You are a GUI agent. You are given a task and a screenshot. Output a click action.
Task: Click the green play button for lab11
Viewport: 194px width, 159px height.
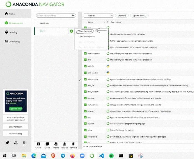pos(72,31)
